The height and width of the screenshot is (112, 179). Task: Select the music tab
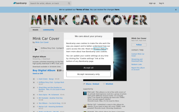36,30
